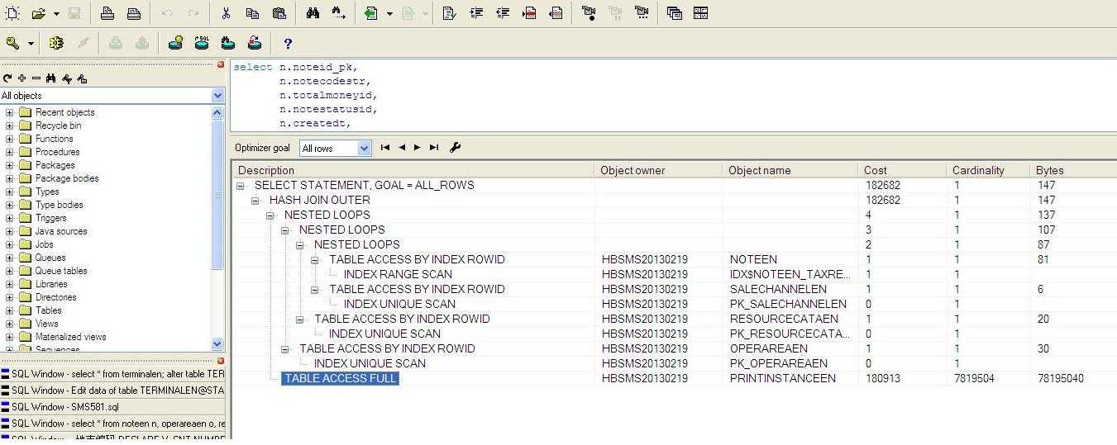The height and width of the screenshot is (445, 1117).
Task: Expand the Recycle bin folder
Action: point(9,125)
